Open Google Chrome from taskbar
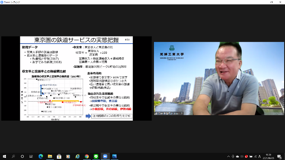Viewport: 285px width, 160px height. click(x=87, y=156)
